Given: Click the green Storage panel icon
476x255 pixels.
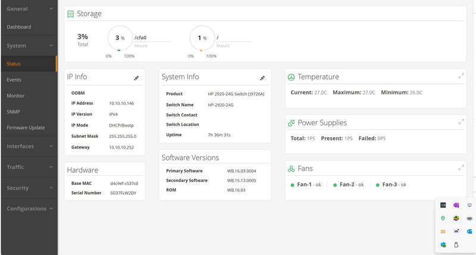Looking at the screenshot, I should point(70,14).
